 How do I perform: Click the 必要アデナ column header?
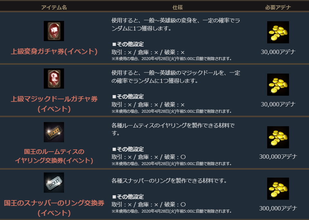tap(278, 7)
